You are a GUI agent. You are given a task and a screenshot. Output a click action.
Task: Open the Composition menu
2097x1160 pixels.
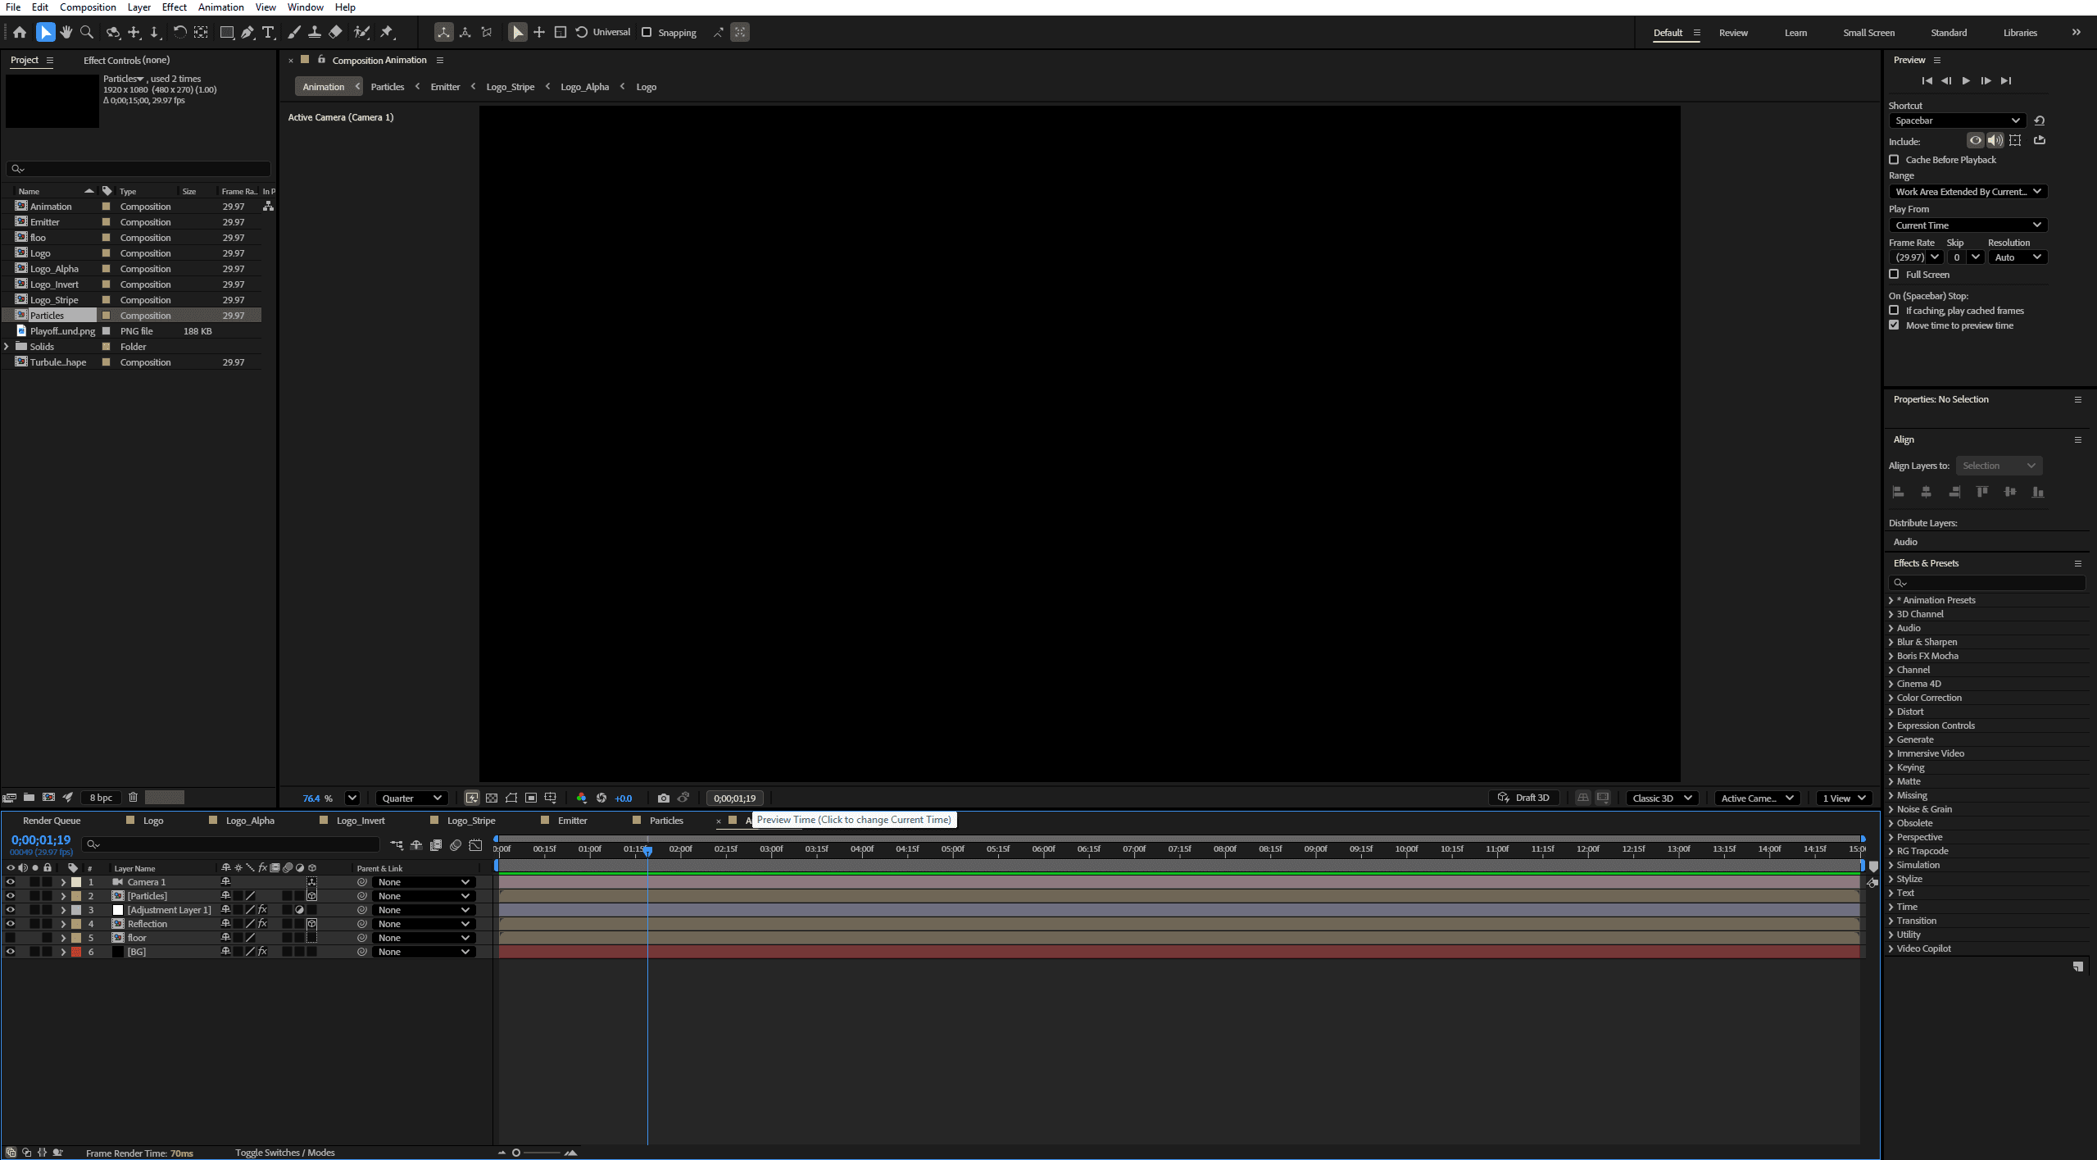pos(88,7)
